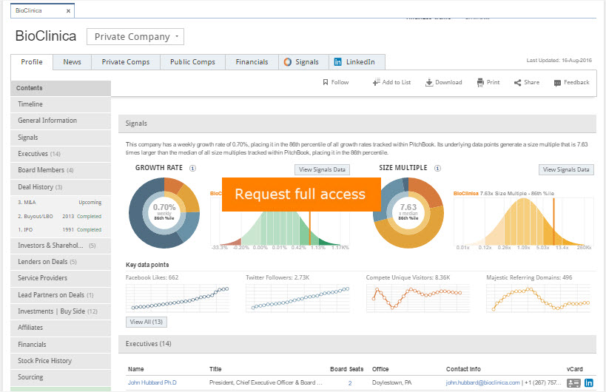The image size is (606, 392).
Task: Select Signals in the contents sidebar
Action: coord(61,138)
